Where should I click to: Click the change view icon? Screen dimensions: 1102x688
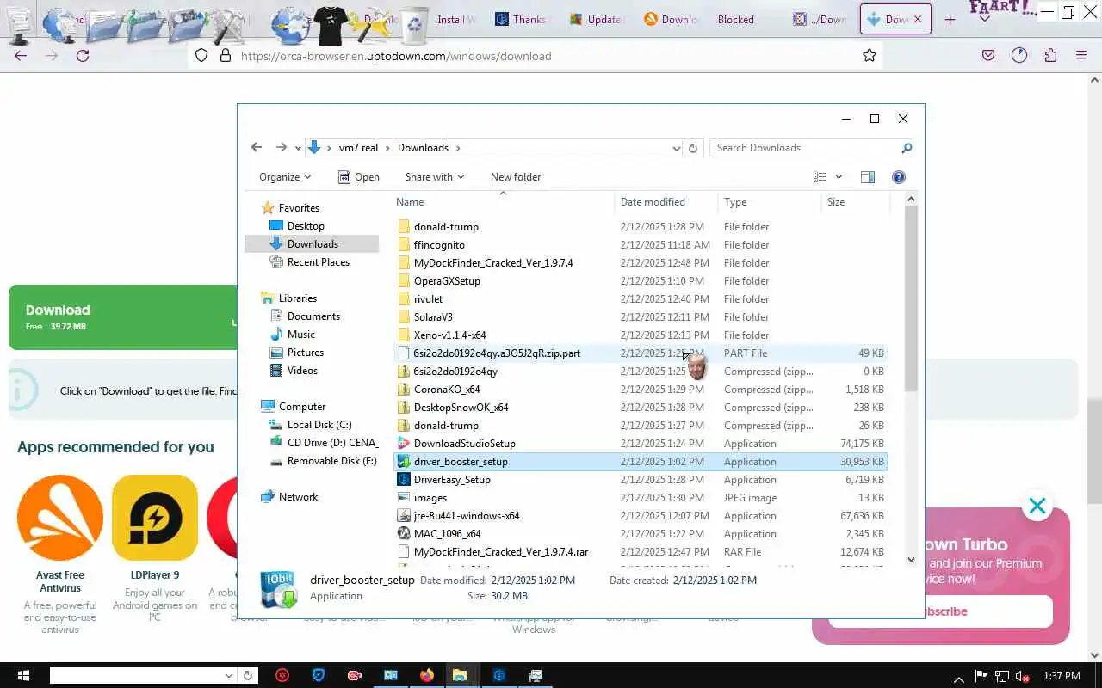coord(820,177)
